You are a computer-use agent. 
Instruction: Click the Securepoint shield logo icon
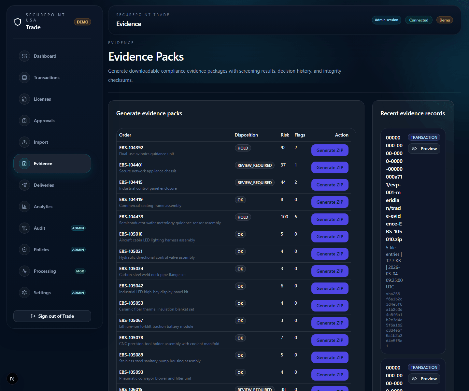(18, 22)
